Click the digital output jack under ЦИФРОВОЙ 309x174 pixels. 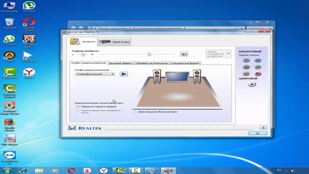(252, 85)
